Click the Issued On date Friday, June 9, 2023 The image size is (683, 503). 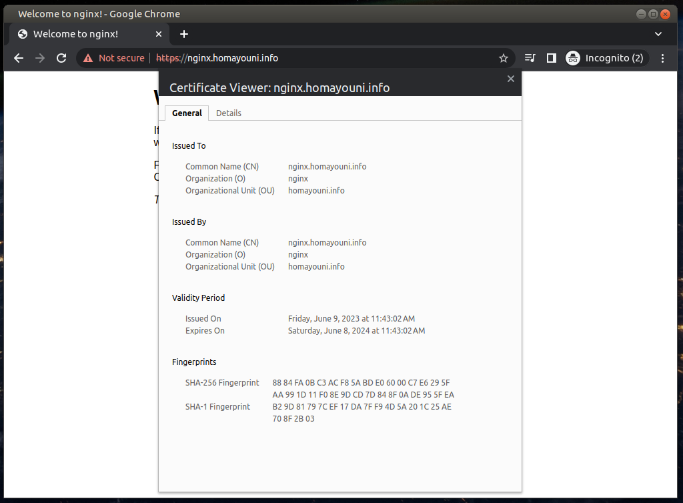[x=352, y=319]
